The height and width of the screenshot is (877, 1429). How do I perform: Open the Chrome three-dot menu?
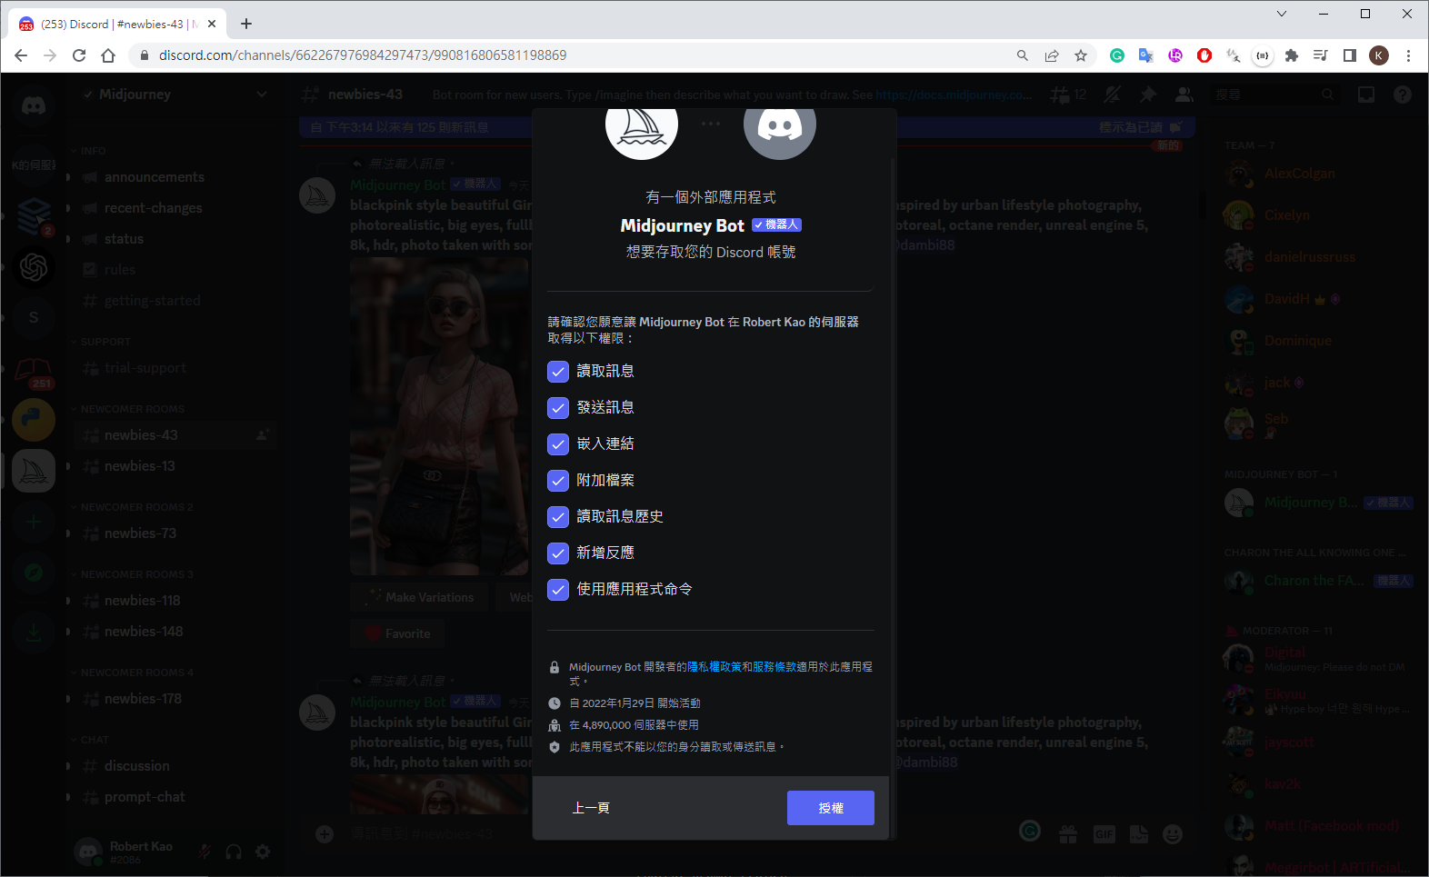click(x=1408, y=55)
